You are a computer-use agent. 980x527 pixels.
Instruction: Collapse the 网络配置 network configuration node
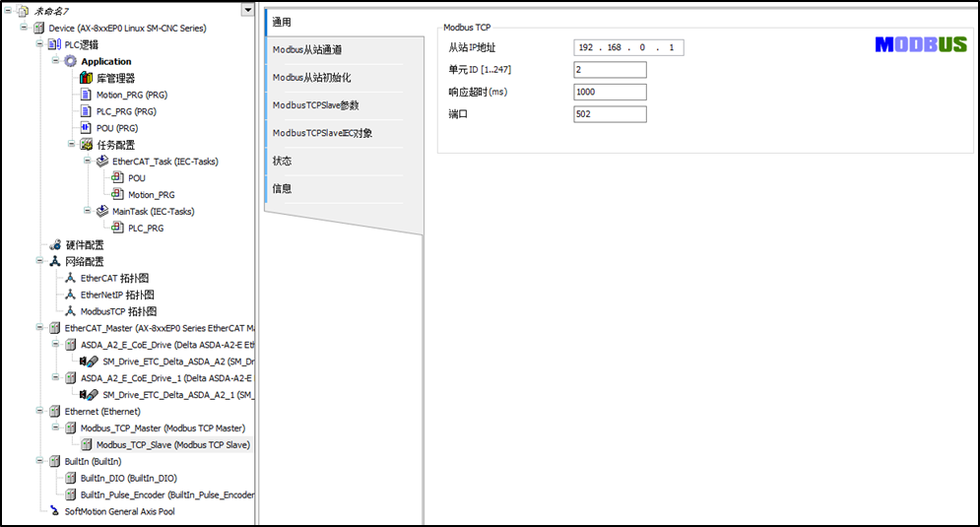tap(40, 262)
